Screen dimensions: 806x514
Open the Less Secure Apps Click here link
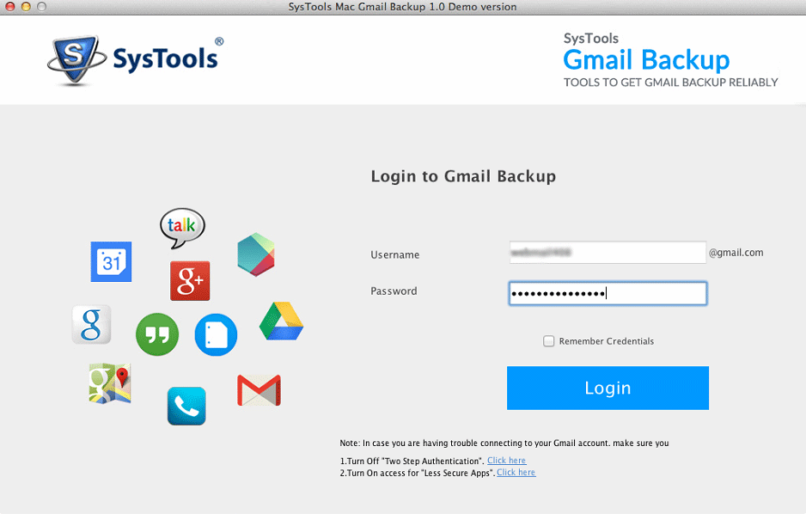tap(516, 473)
